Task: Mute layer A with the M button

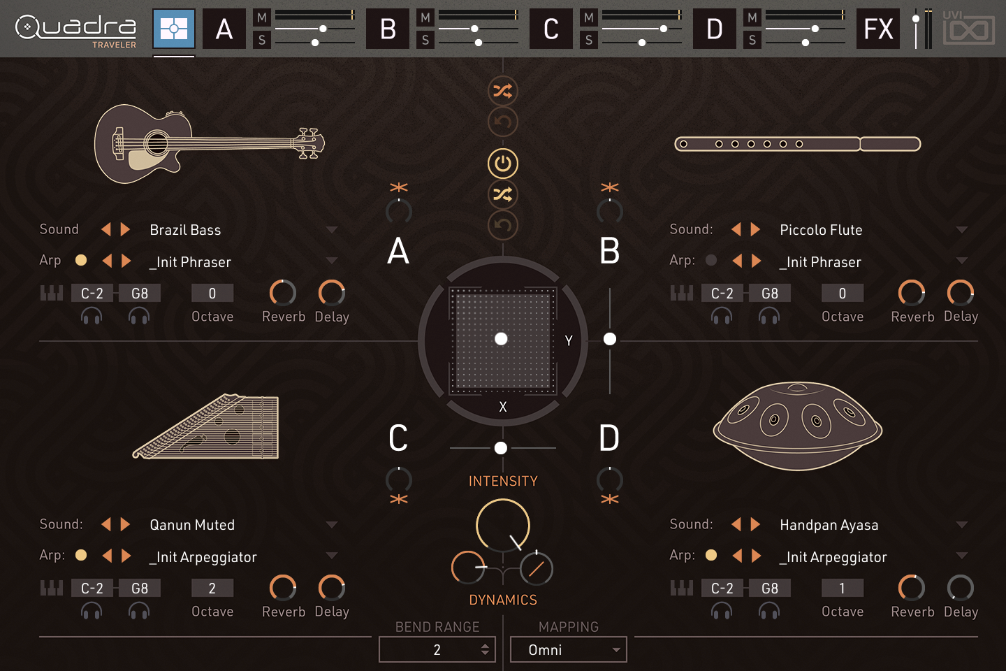Action: [x=262, y=17]
